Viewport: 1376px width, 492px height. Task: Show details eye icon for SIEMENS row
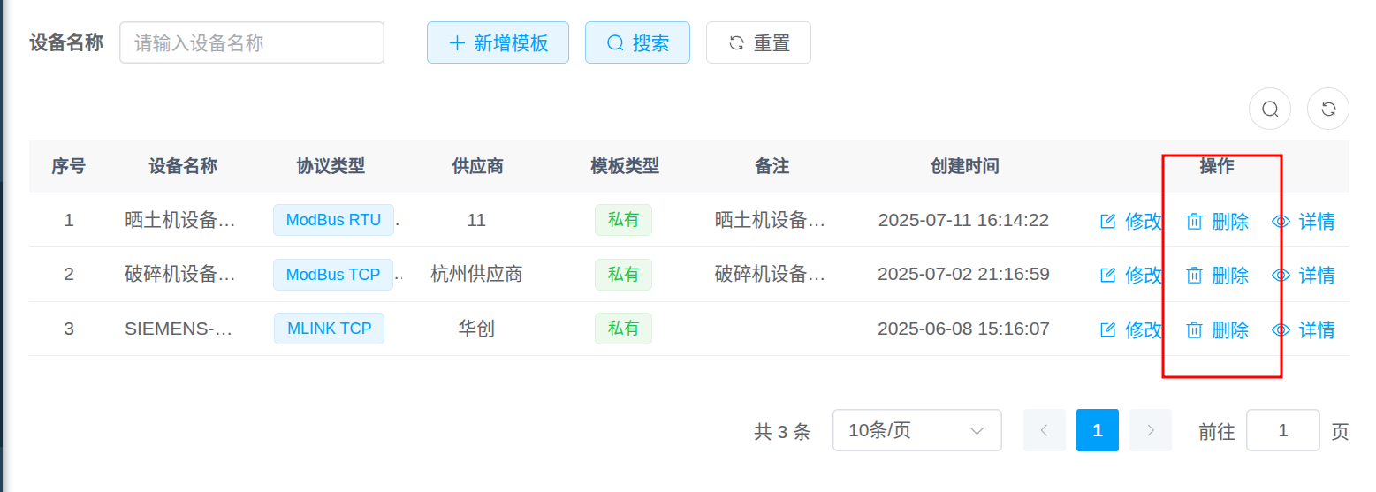pyautogui.click(x=1281, y=330)
